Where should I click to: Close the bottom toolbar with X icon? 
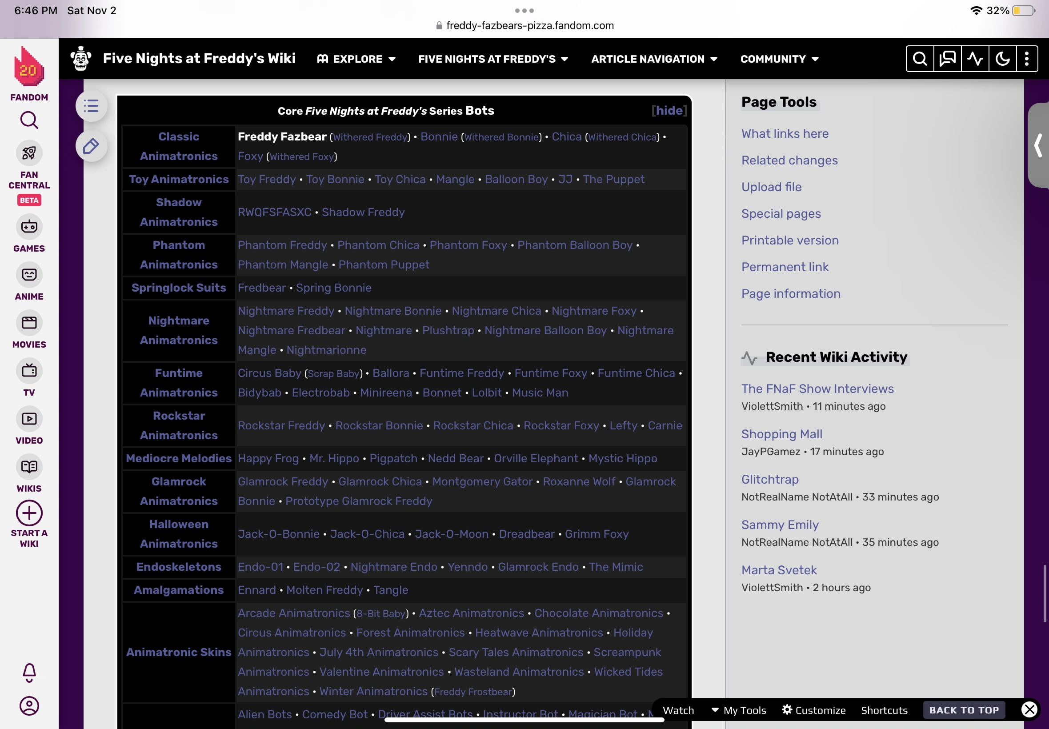tap(1029, 710)
